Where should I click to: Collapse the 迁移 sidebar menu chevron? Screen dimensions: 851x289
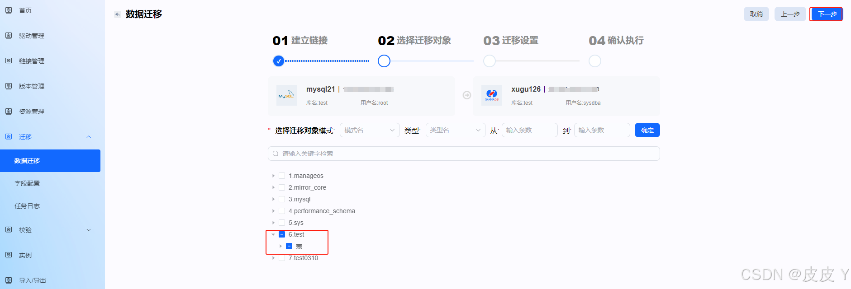(x=89, y=137)
